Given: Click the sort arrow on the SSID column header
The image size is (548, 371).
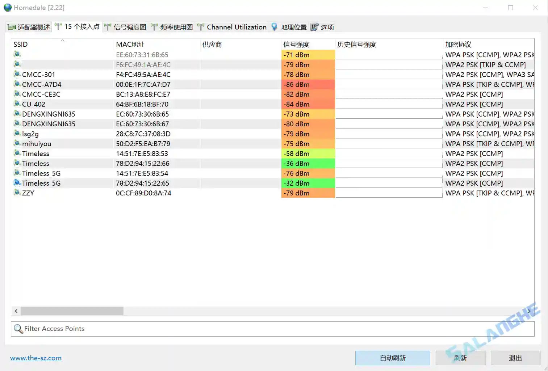Looking at the screenshot, I should point(62,41).
